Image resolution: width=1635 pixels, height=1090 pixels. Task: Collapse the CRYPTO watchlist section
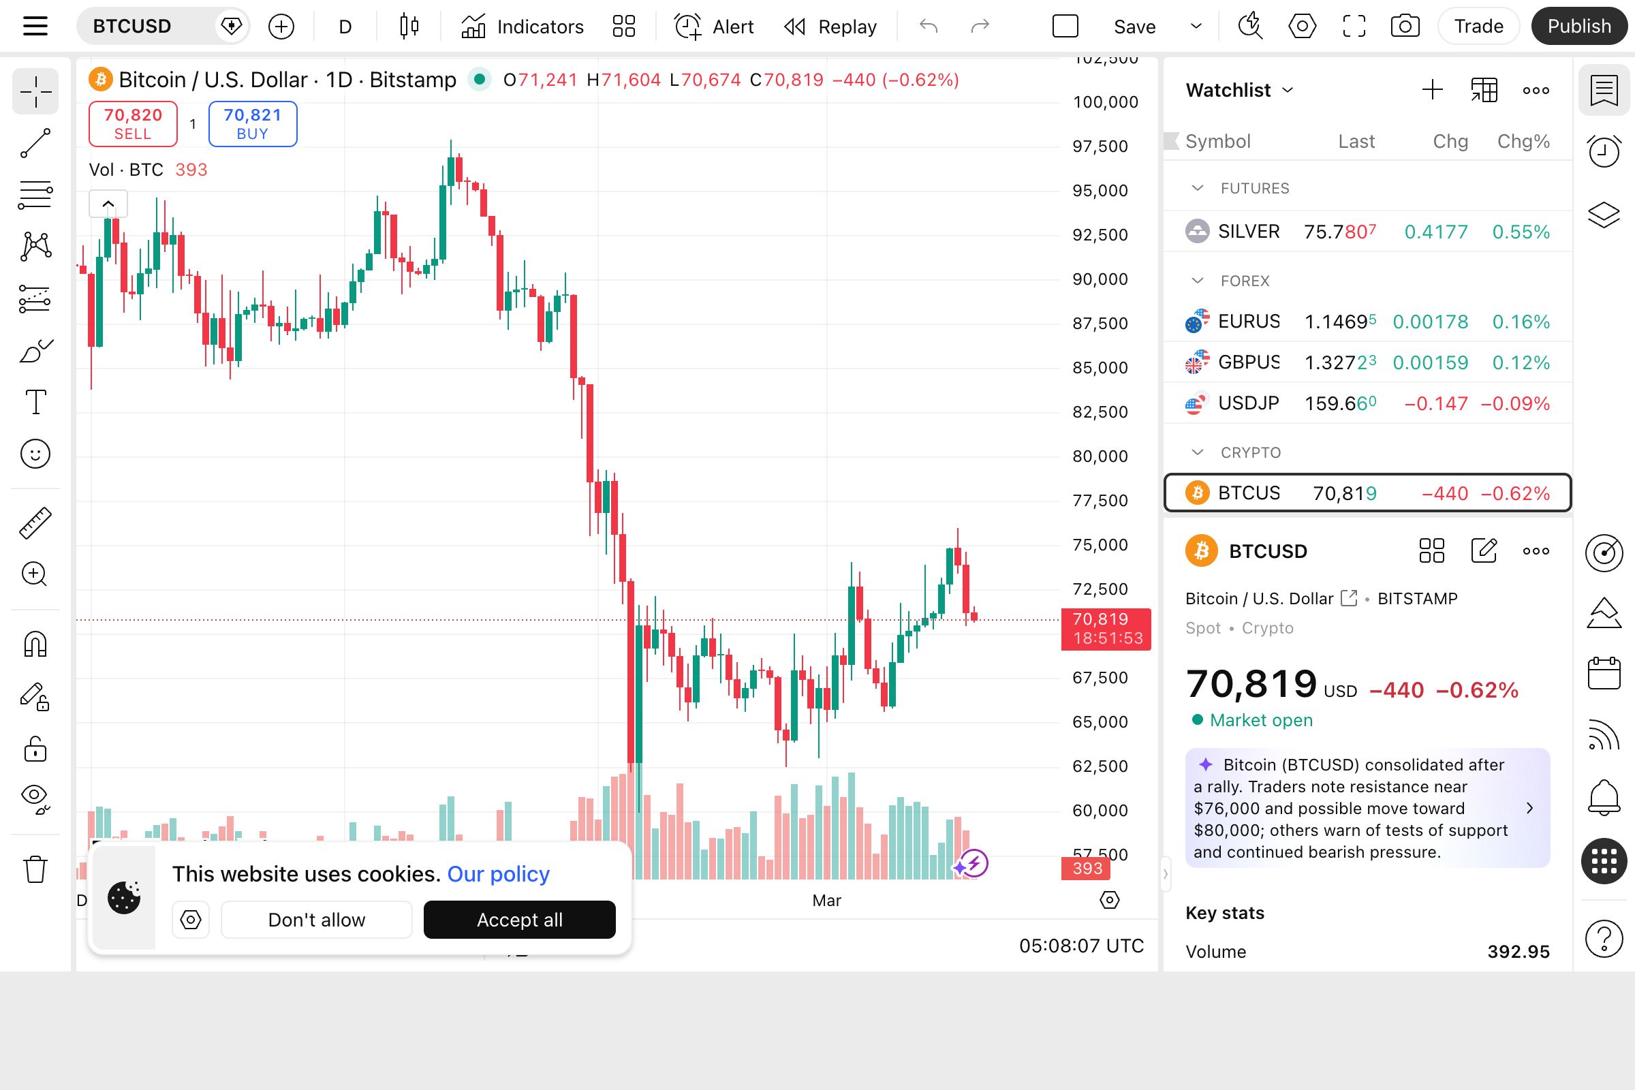point(1197,452)
